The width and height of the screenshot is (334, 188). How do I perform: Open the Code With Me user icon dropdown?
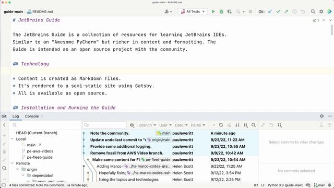(168, 11)
